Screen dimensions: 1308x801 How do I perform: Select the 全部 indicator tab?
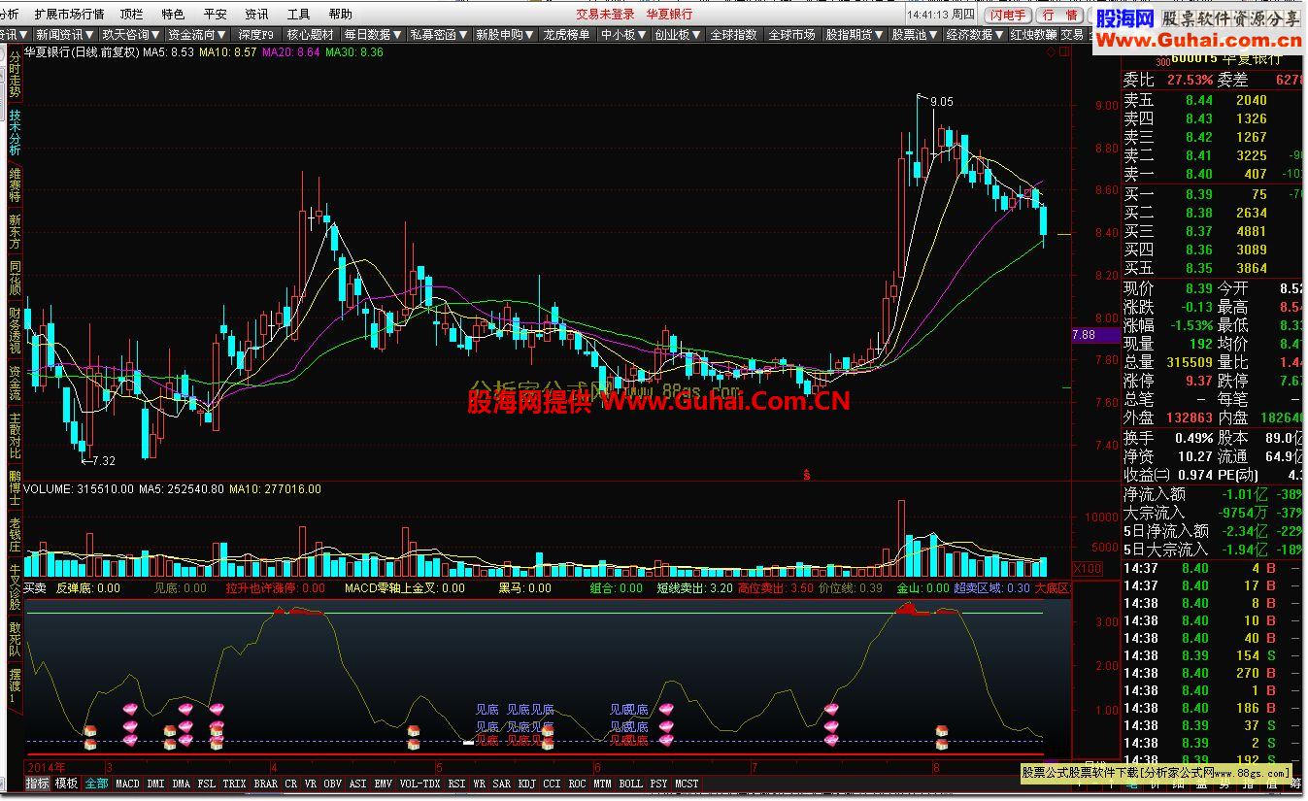pos(96,783)
